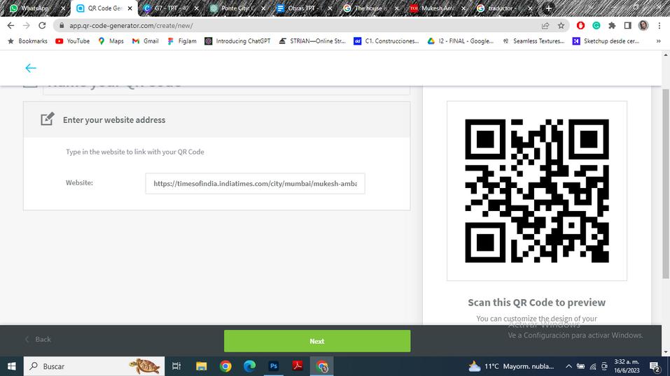Viewport: 670px width, 376px height.
Task: Click the browser forward arrow
Action: (x=27, y=26)
